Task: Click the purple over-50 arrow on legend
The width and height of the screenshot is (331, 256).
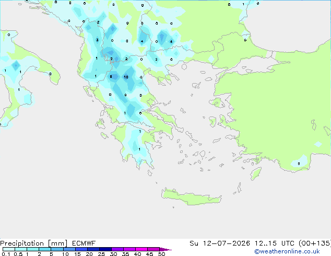Action: pos(165,249)
